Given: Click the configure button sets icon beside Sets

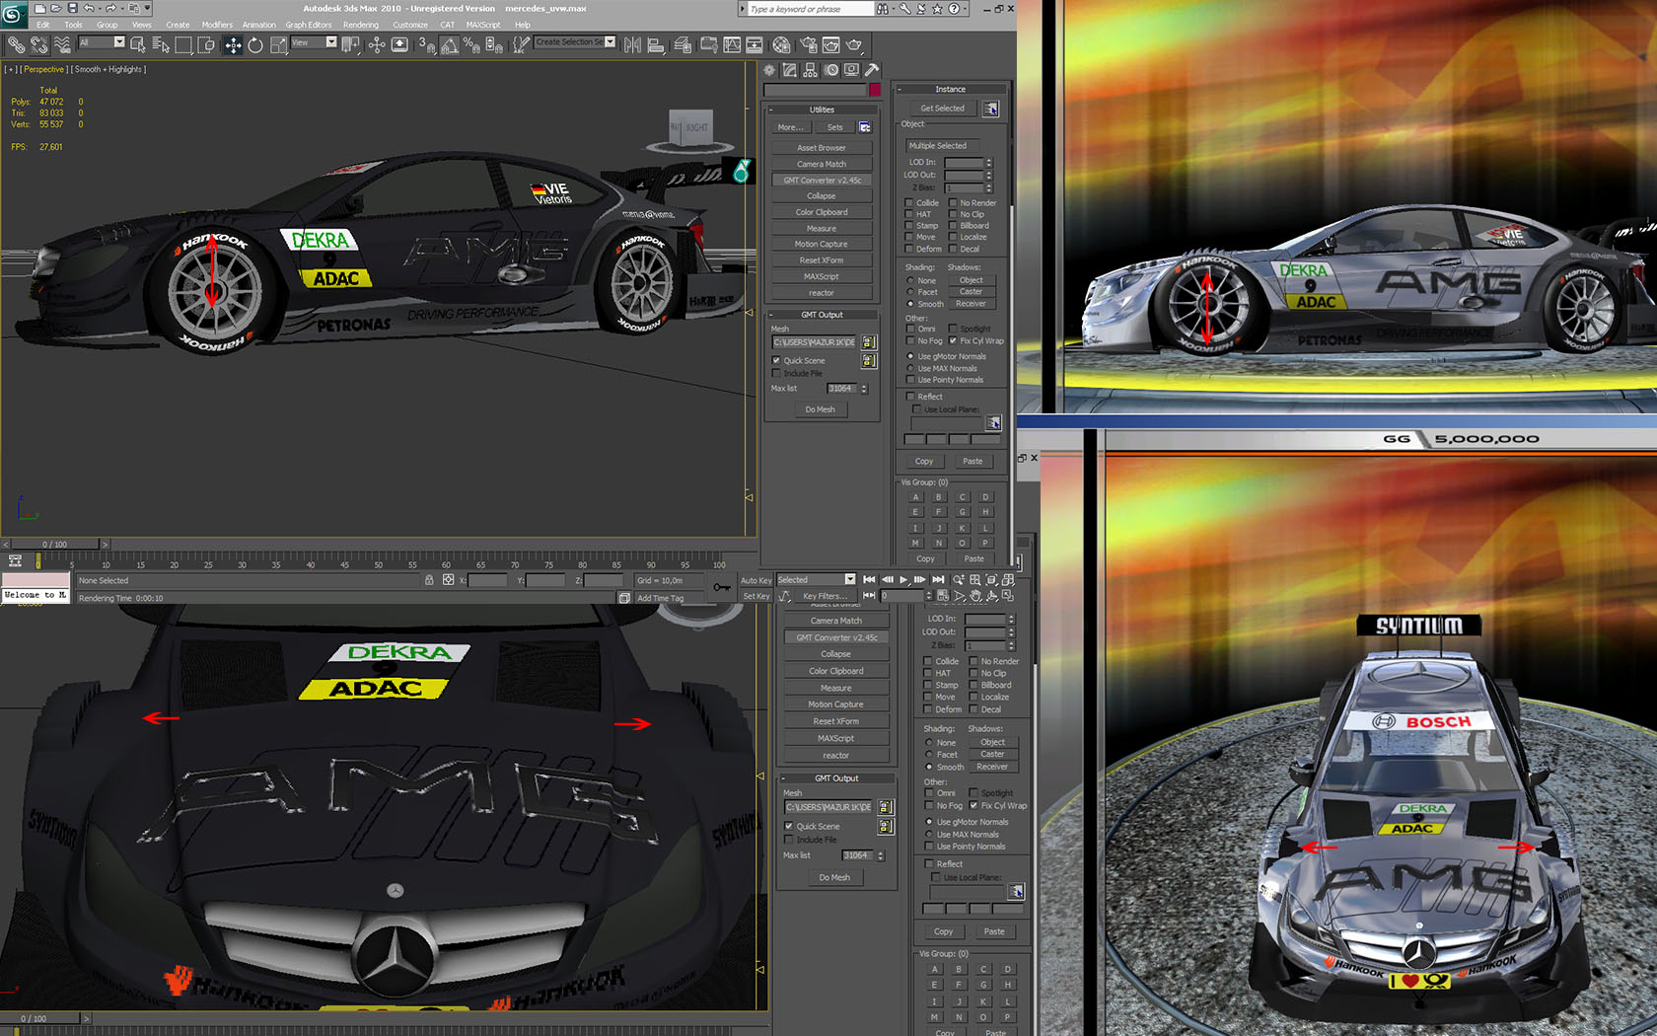Looking at the screenshot, I should (865, 127).
